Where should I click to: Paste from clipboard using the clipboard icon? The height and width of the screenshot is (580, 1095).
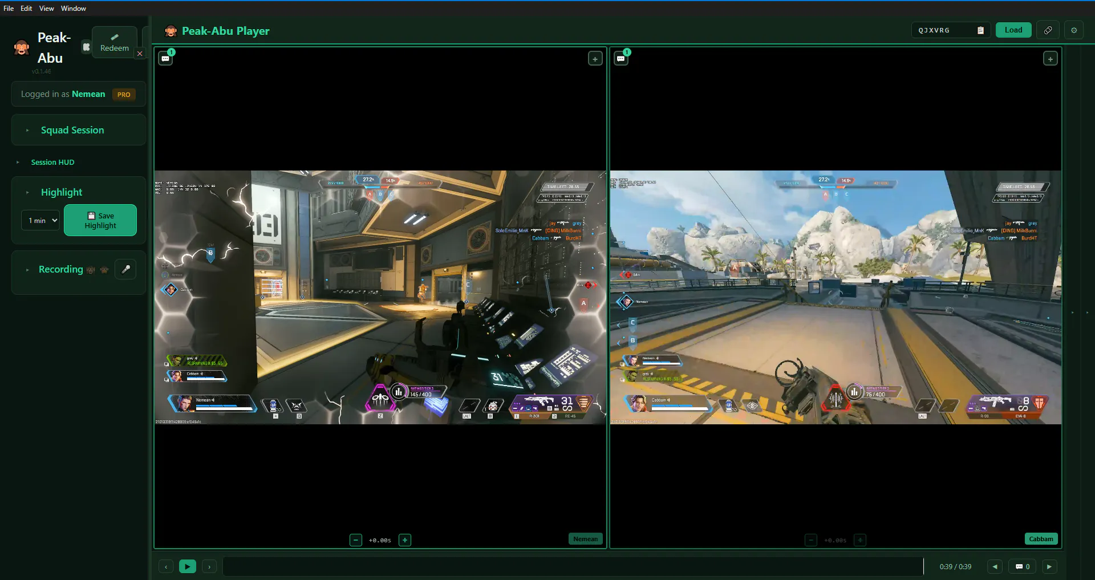pos(981,30)
